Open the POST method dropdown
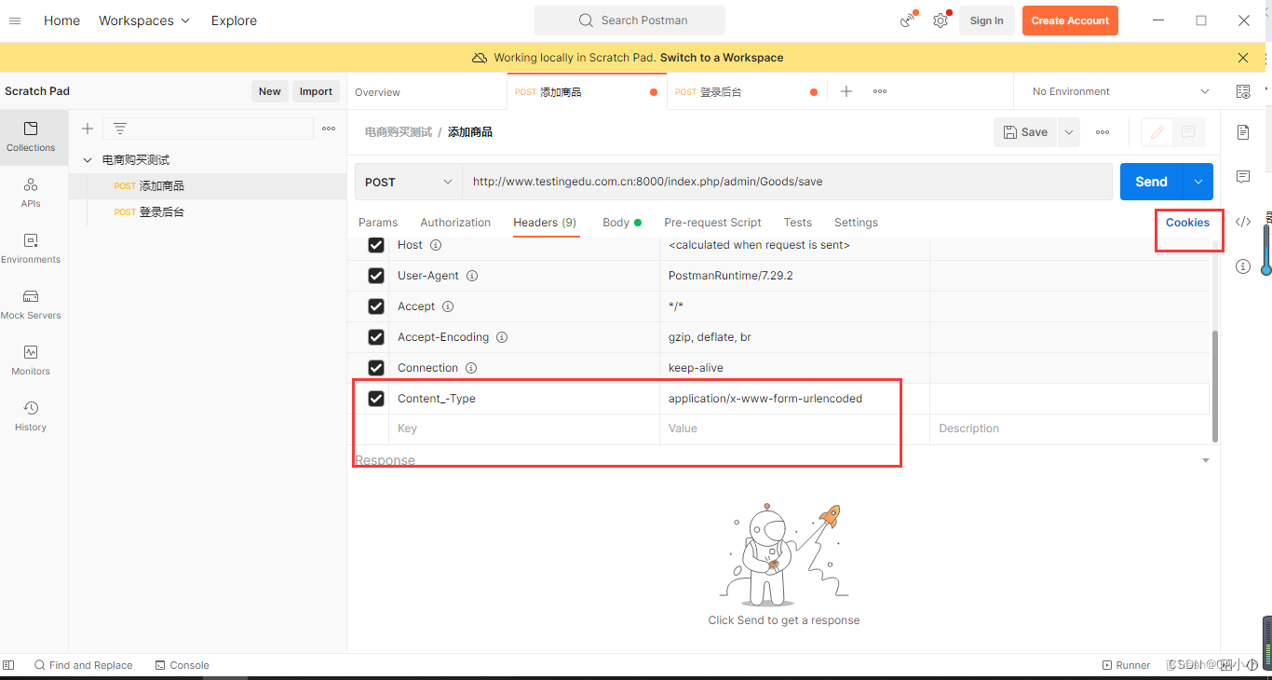1272x680 pixels. tap(408, 181)
